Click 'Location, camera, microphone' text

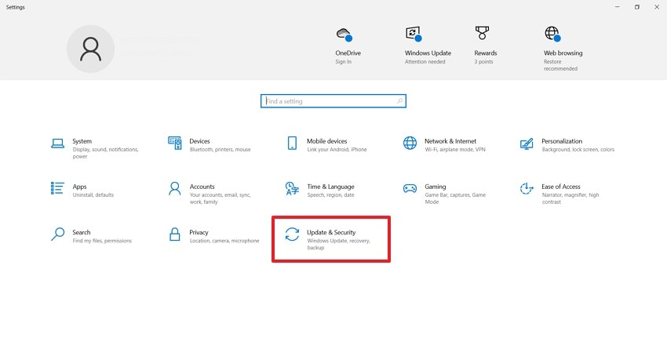224,241
